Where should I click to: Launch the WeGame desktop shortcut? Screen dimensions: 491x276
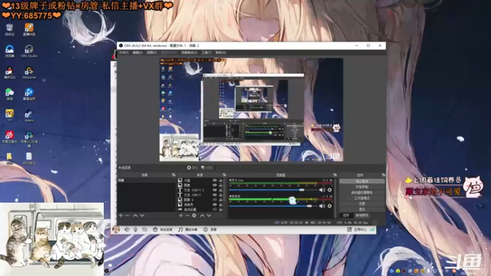(29, 72)
